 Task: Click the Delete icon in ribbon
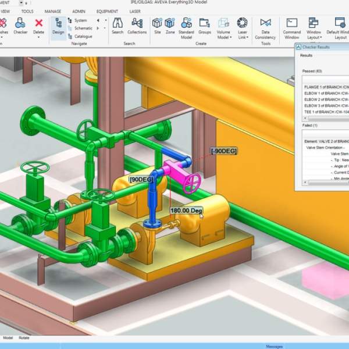[x=39, y=26]
